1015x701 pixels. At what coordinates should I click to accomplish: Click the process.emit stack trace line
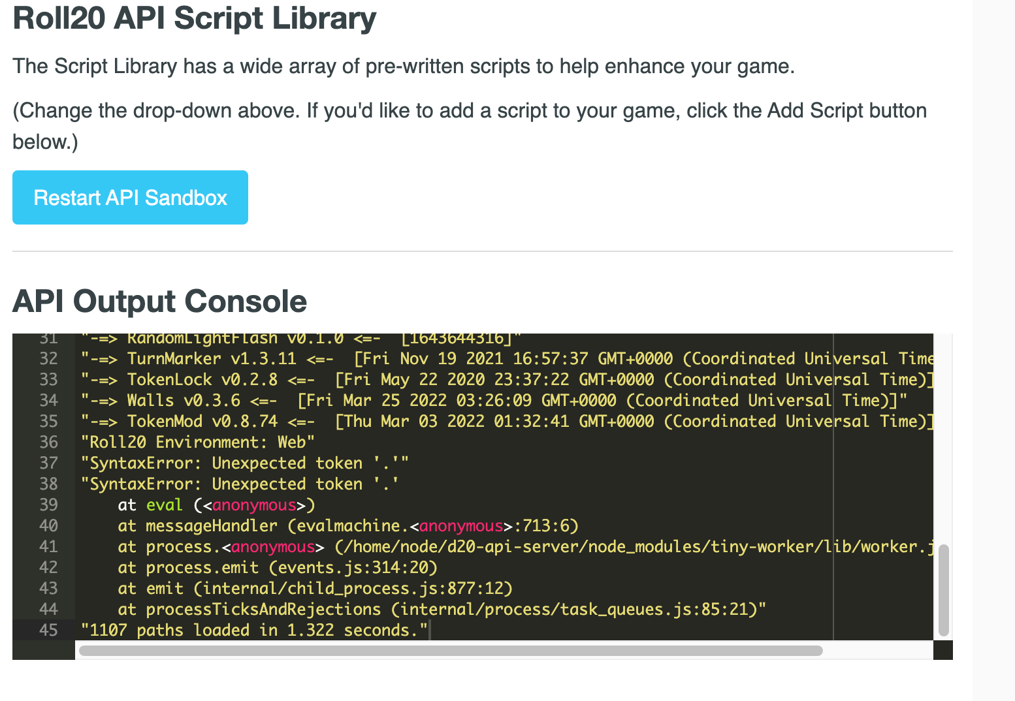pos(278,567)
